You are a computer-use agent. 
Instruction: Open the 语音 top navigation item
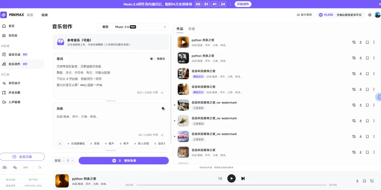click(x=30, y=15)
